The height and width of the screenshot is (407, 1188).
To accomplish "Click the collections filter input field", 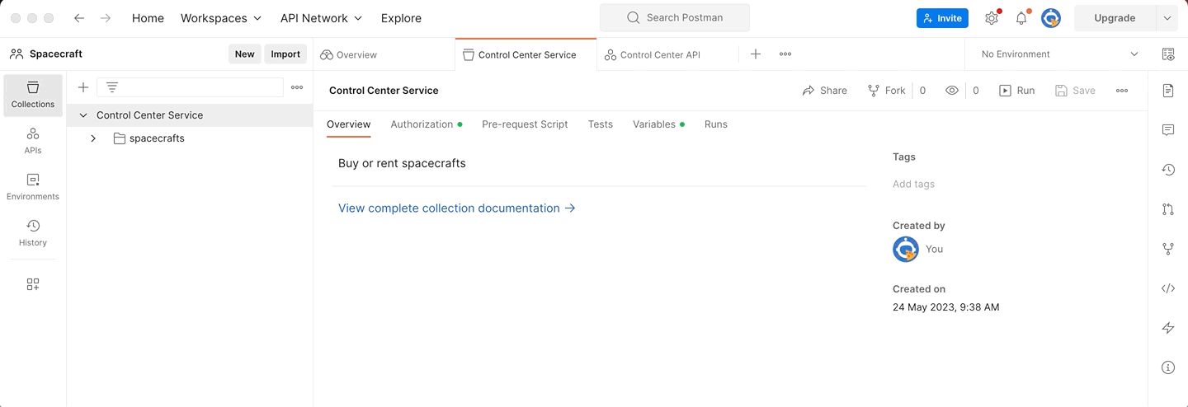I will coord(190,87).
